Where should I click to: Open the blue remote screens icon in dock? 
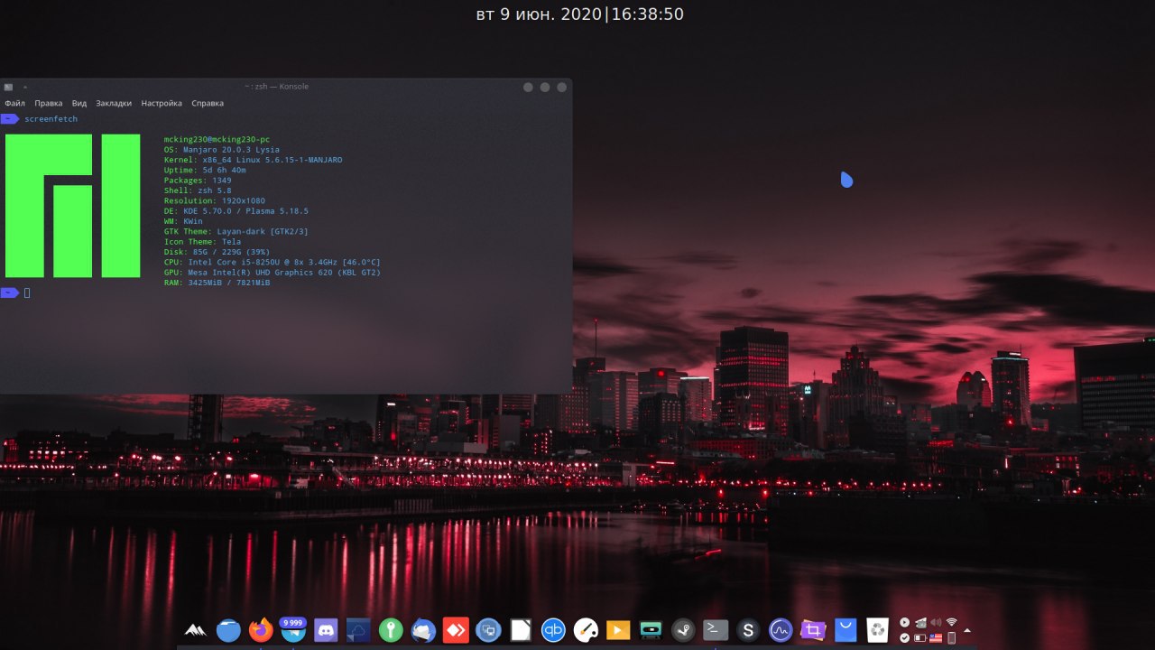coord(488,629)
